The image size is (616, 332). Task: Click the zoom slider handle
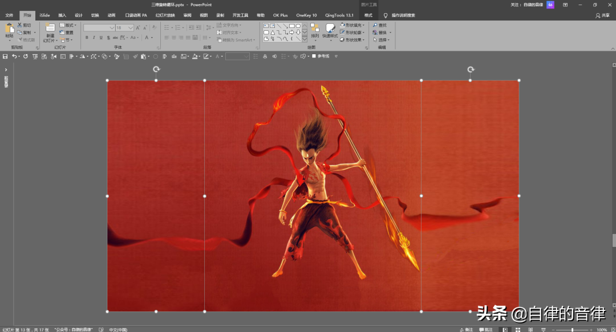(573, 330)
